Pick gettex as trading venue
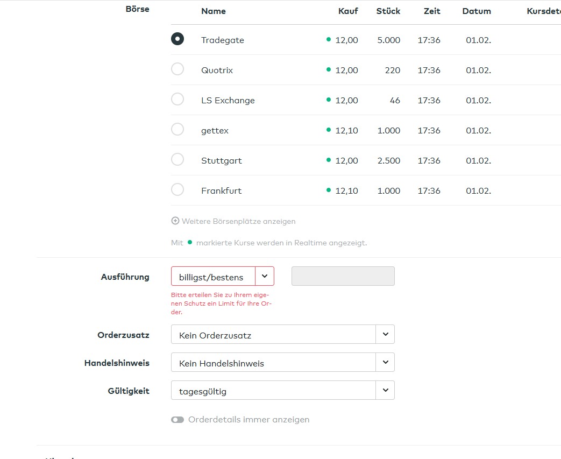Viewport: 561px width, 459px height. click(x=177, y=130)
